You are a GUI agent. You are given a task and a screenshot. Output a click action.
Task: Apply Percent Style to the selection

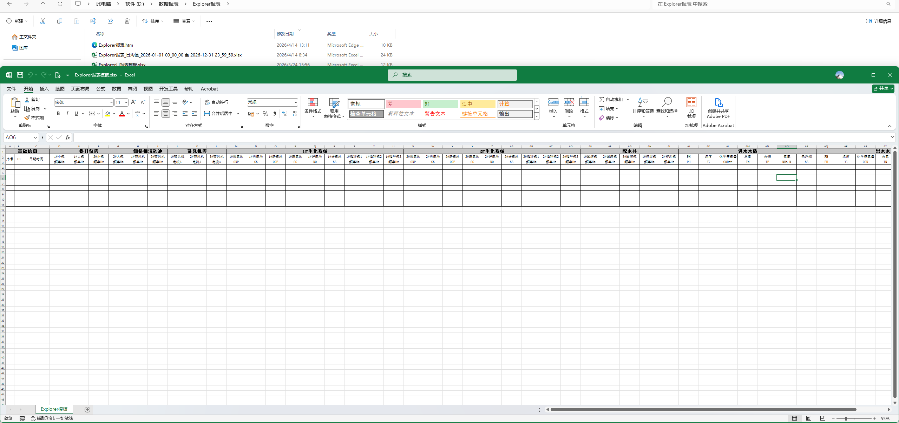(x=265, y=114)
